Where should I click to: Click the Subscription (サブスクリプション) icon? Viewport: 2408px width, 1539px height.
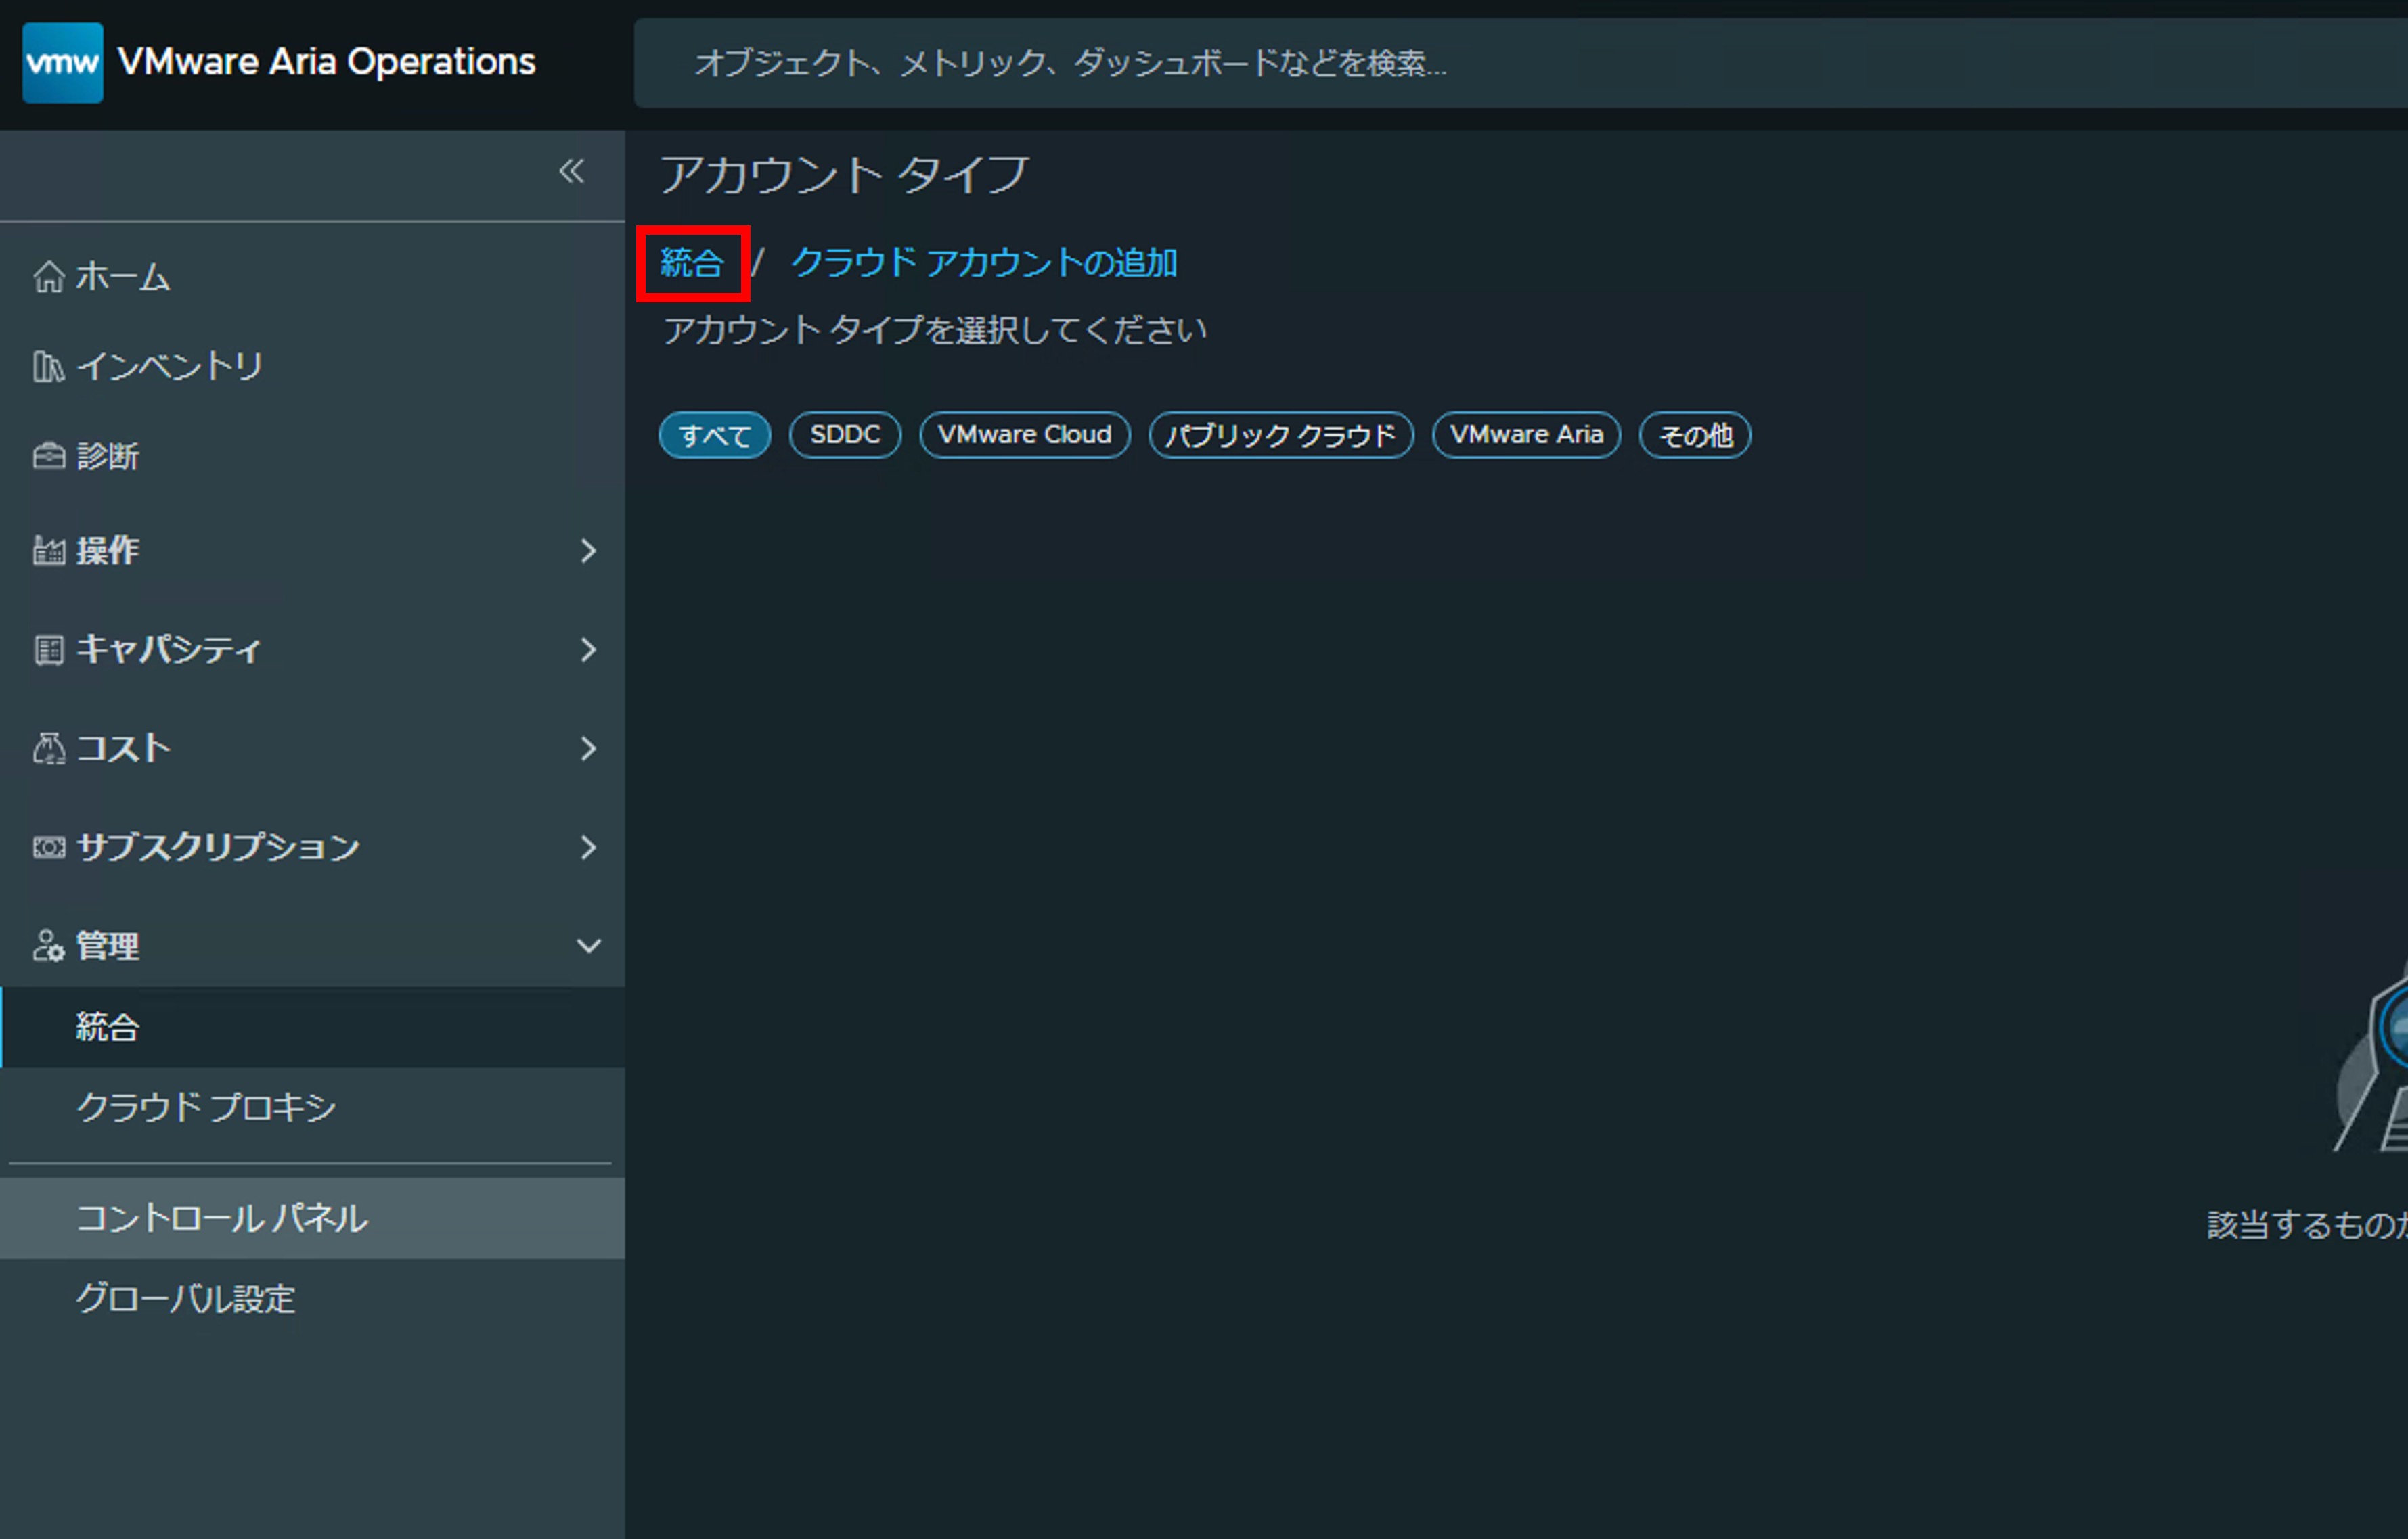(48, 848)
